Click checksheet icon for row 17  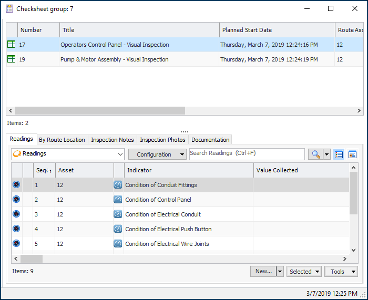(11, 45)
